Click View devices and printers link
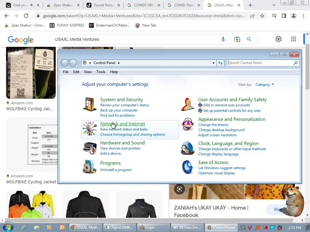This screenshot has height=232, width=310. [x=120, y=148]
